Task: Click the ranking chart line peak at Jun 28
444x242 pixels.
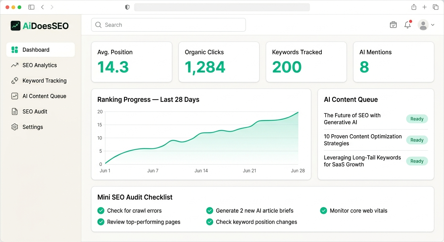Action: (298, 112)
